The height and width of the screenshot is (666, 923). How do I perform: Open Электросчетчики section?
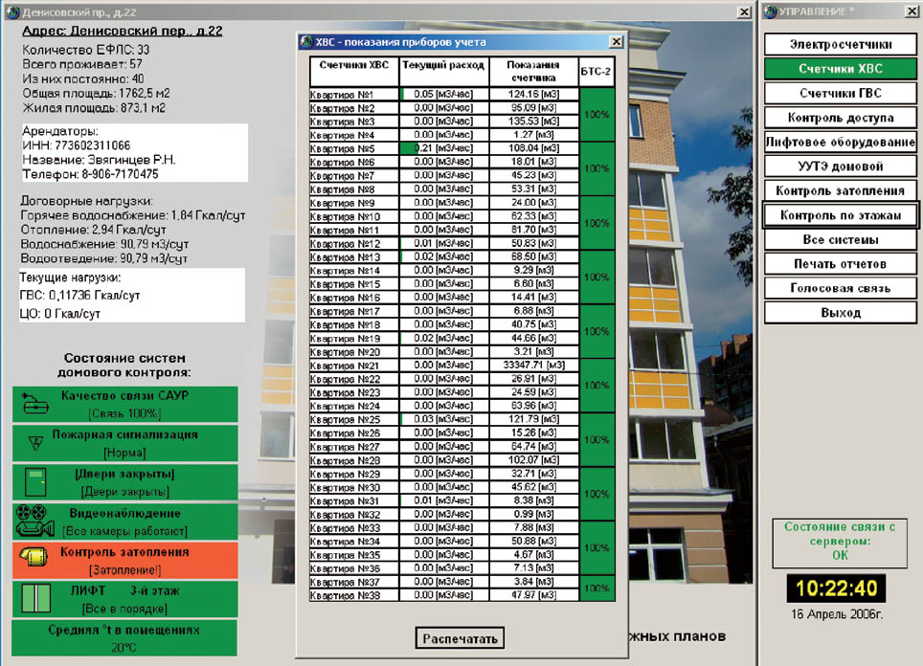tap(841, 44)
